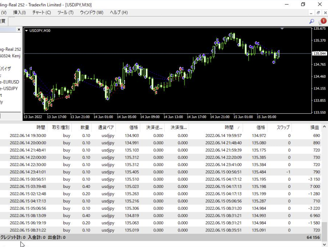Select the e-EURUSD item in navigator
328x247 pixels.
click(10, 82)
